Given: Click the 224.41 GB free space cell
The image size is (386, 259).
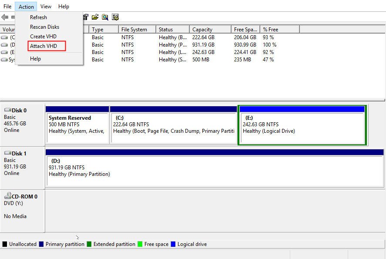Looking at the screenshot, I should (245, 52).
